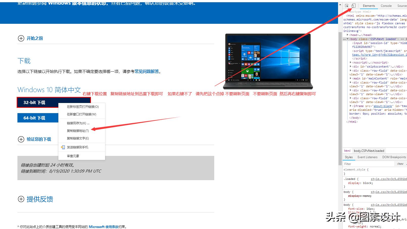Image resolution: width=407 pixels, height=229 pixels.
Task: Open the about:blank iframe src link
Action: 383,106
